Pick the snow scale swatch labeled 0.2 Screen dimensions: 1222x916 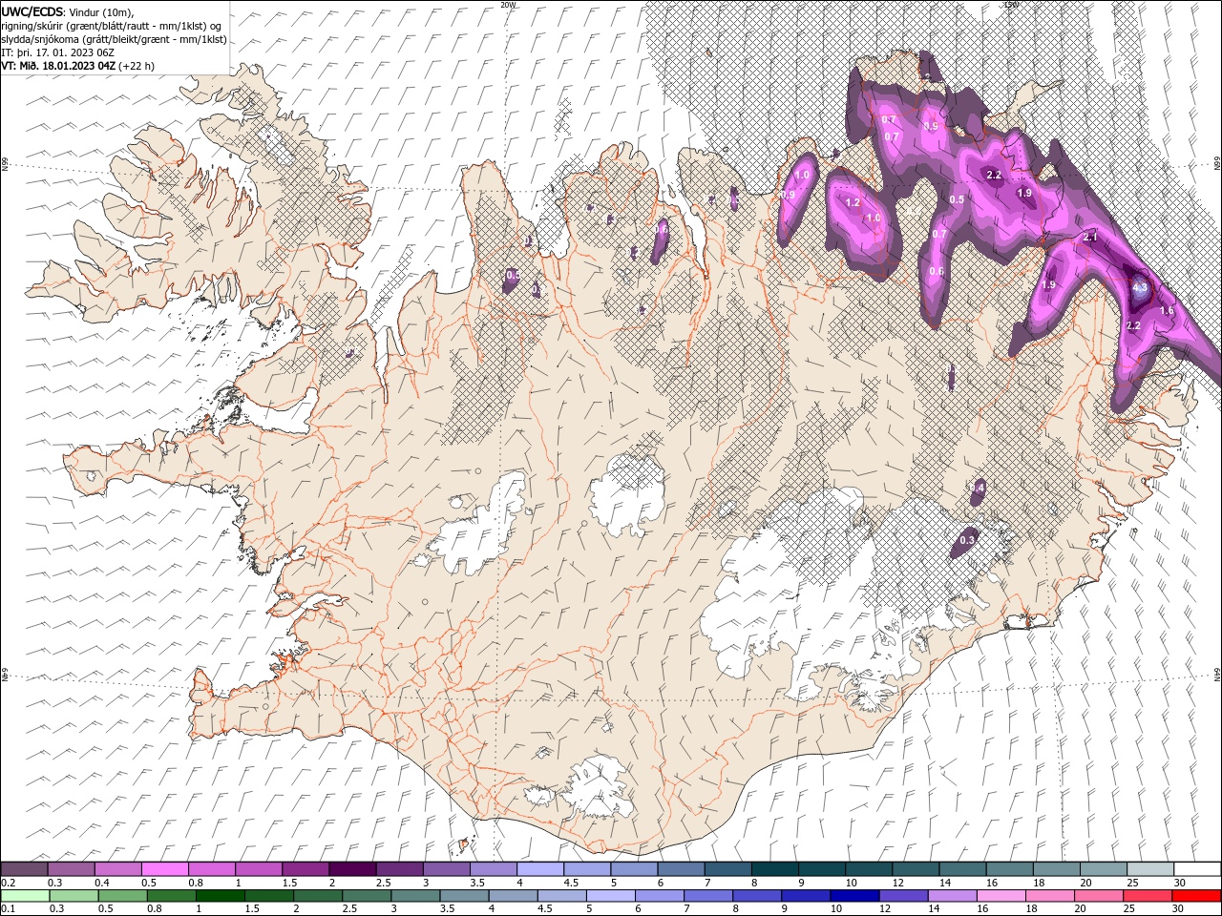24,869
